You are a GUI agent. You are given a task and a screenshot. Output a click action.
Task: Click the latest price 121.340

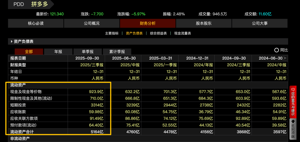(x=57, y=14)
